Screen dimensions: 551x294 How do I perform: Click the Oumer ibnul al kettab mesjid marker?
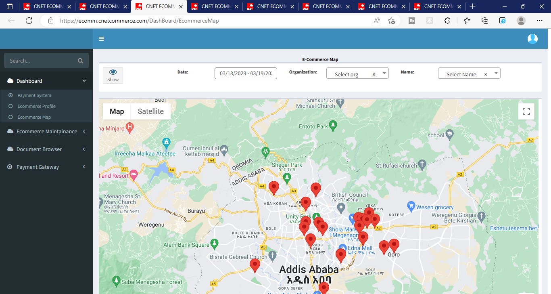click(x=224, y=150)
